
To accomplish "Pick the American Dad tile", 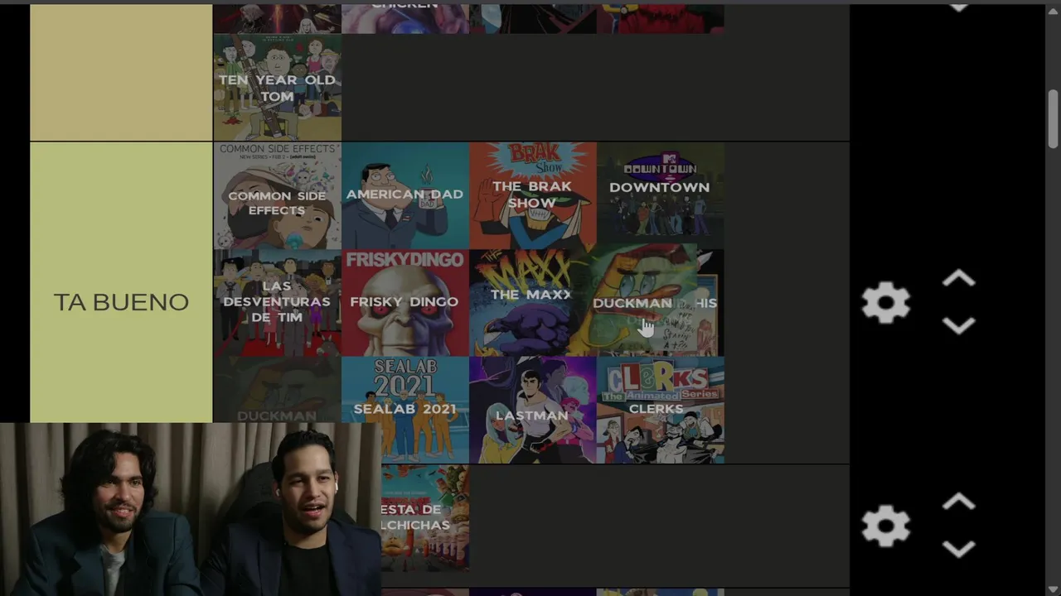I will [405, 195].
